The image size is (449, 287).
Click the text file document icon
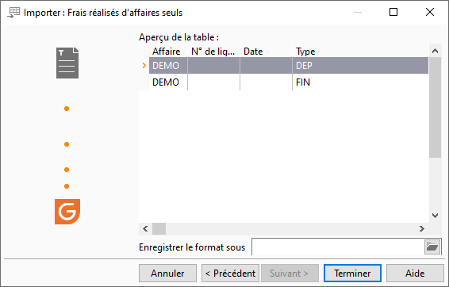67,63
